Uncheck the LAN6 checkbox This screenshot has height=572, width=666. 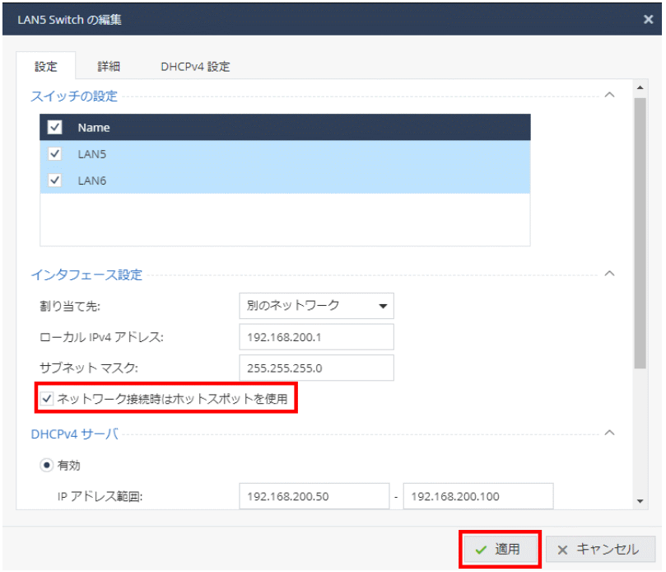tap(55, 181)
